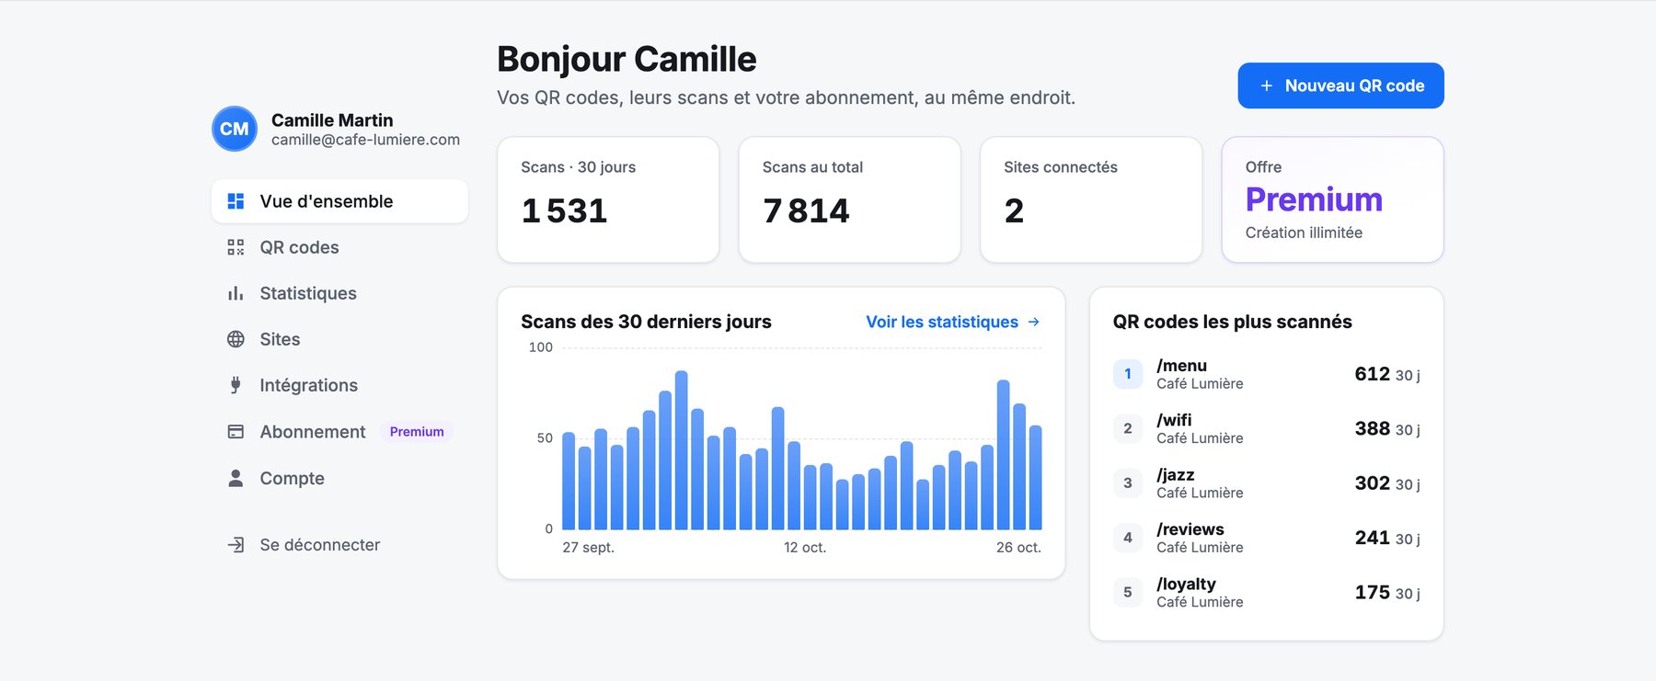Viewport: 1656px width, 681px height.
Task: Click the Scans · 30 jours card
Action: click(608, 199)
